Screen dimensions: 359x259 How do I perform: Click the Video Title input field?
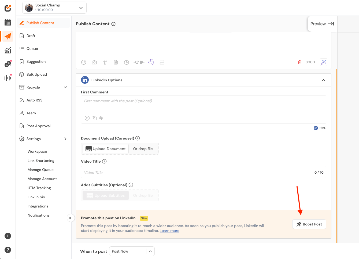pyautogui.click(x=203, y=172)
